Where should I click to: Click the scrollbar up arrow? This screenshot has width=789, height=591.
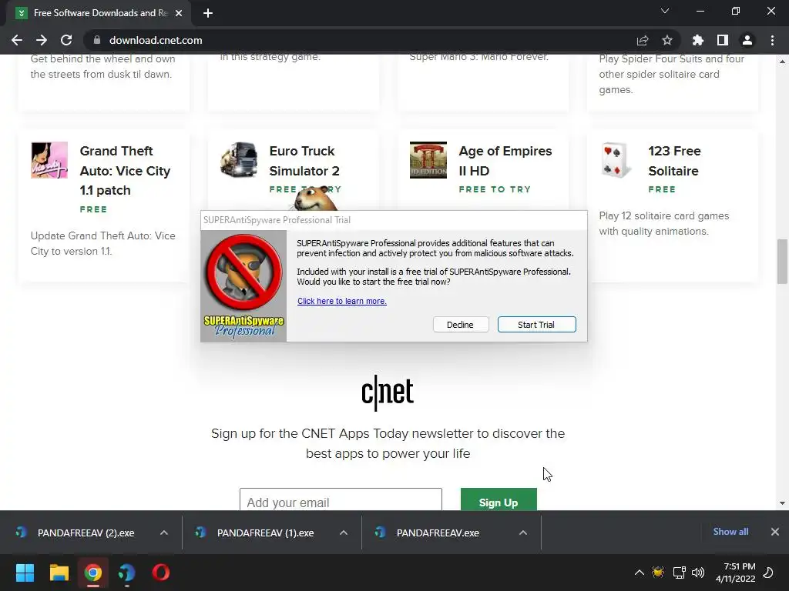coord(782,62)
